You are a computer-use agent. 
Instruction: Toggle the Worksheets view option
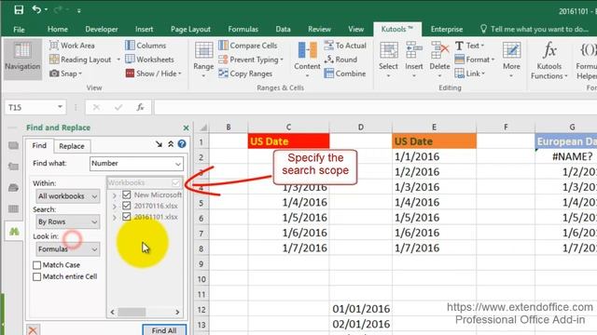pos(149,60)
